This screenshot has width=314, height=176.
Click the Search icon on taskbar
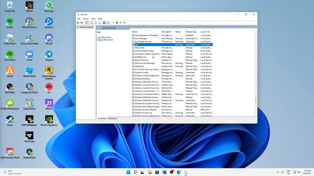(135, 172)
